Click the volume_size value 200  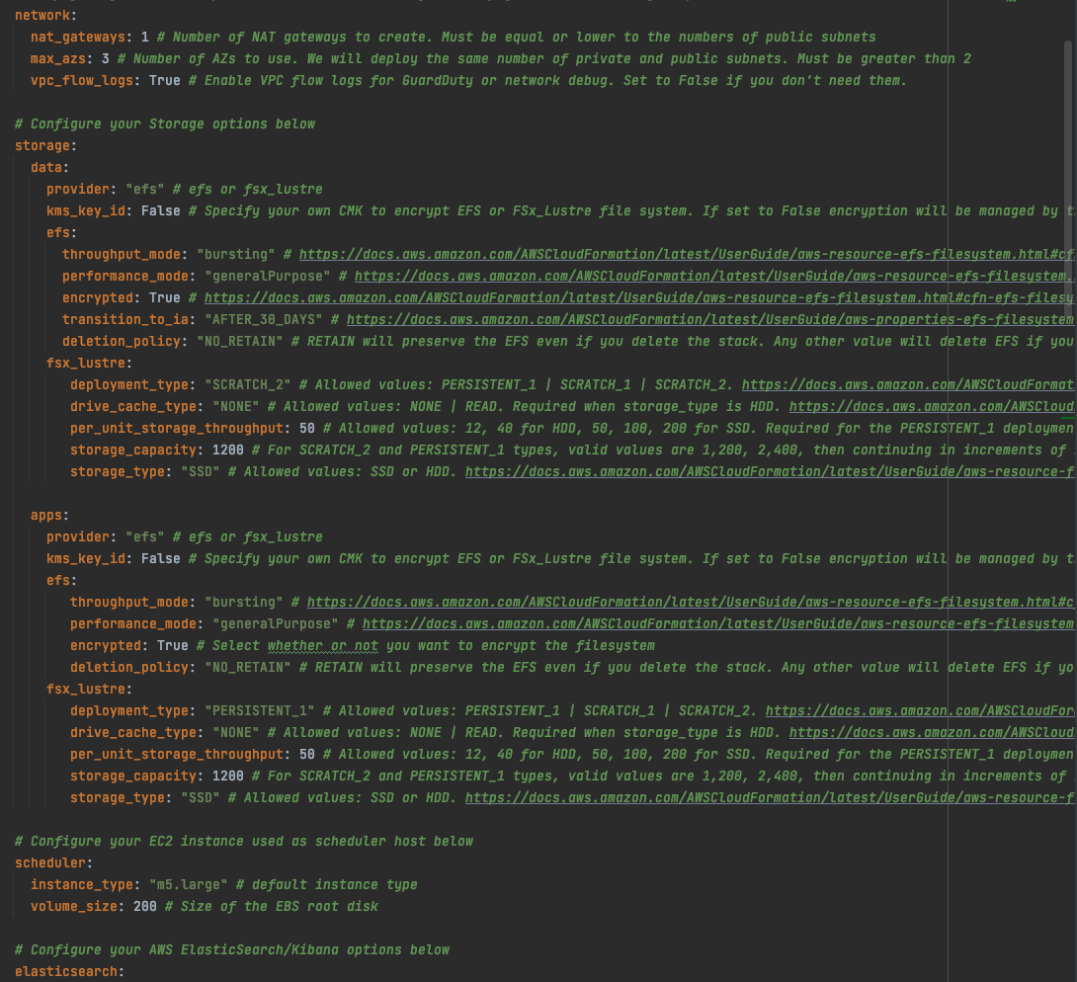coord(144,906)
